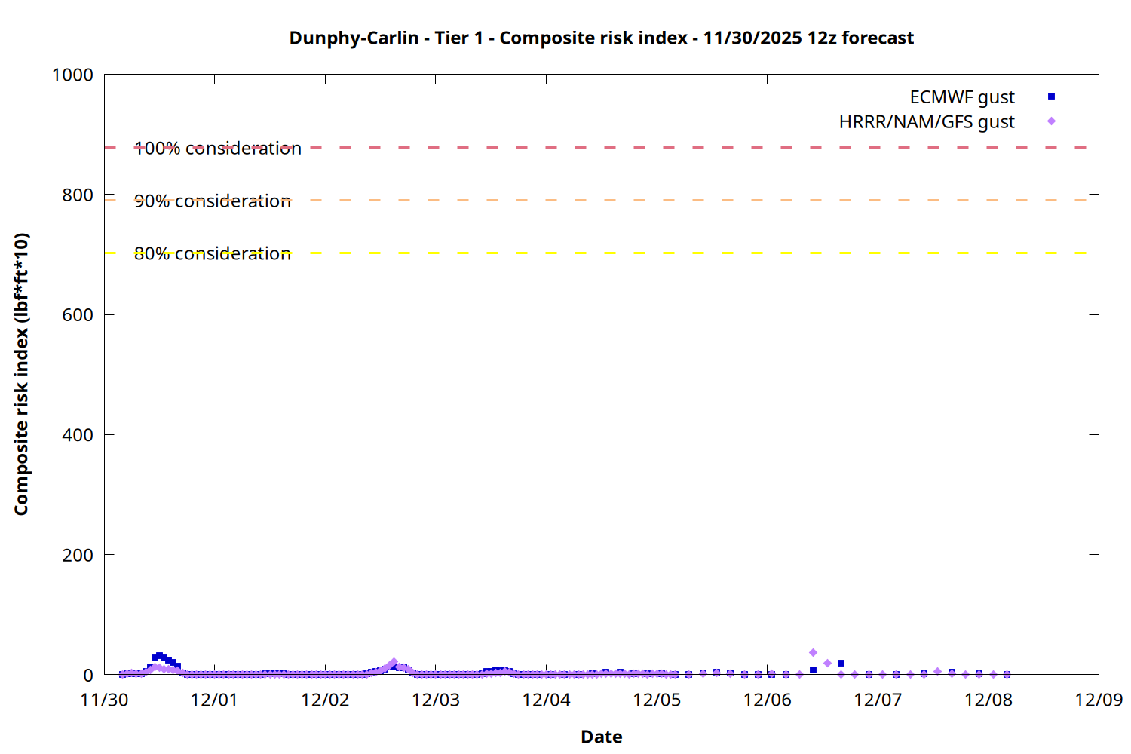Click the blue ECMWF peak on 11/30
The image size is (1131, 754).
(159, 656)
